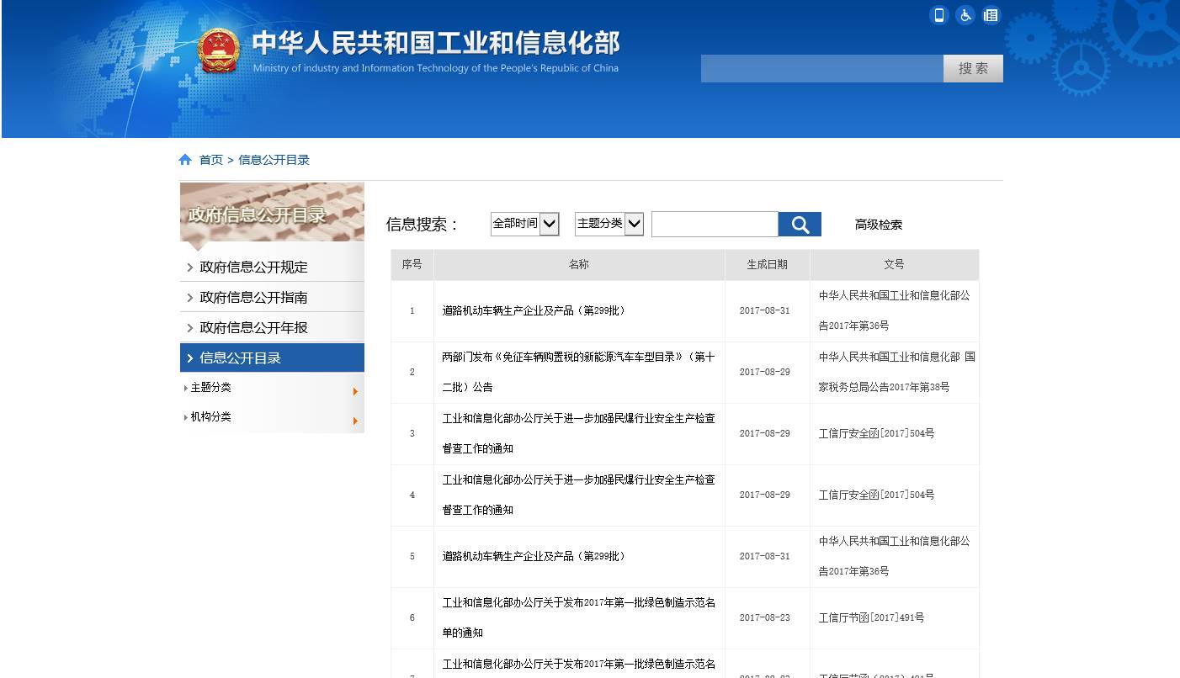Click date 2017-08-31 in row 5
Screen dimensions: 1180x678
point(765,556)
